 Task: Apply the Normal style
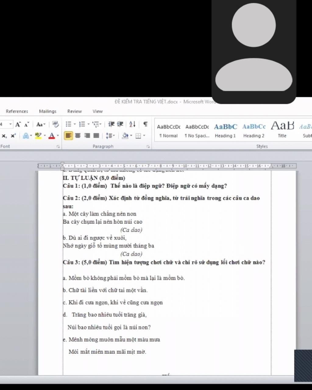tap(168, 131)
